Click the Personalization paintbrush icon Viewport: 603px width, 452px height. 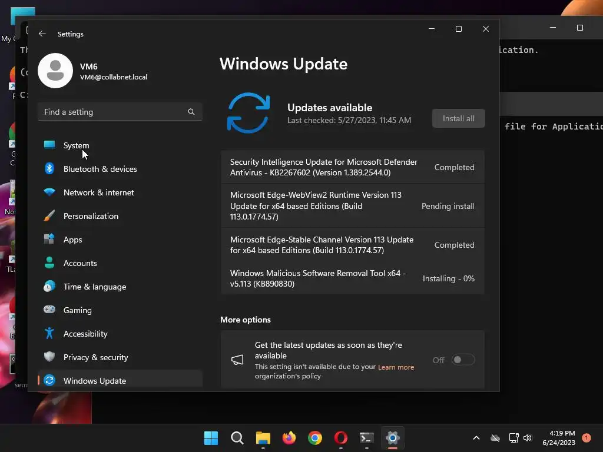49,215
